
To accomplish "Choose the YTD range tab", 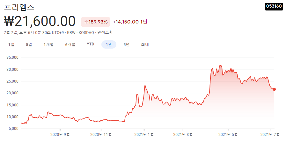I will click(91, 44).
